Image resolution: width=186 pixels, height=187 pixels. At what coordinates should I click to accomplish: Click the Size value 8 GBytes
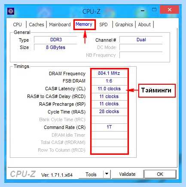click(55, 47)
